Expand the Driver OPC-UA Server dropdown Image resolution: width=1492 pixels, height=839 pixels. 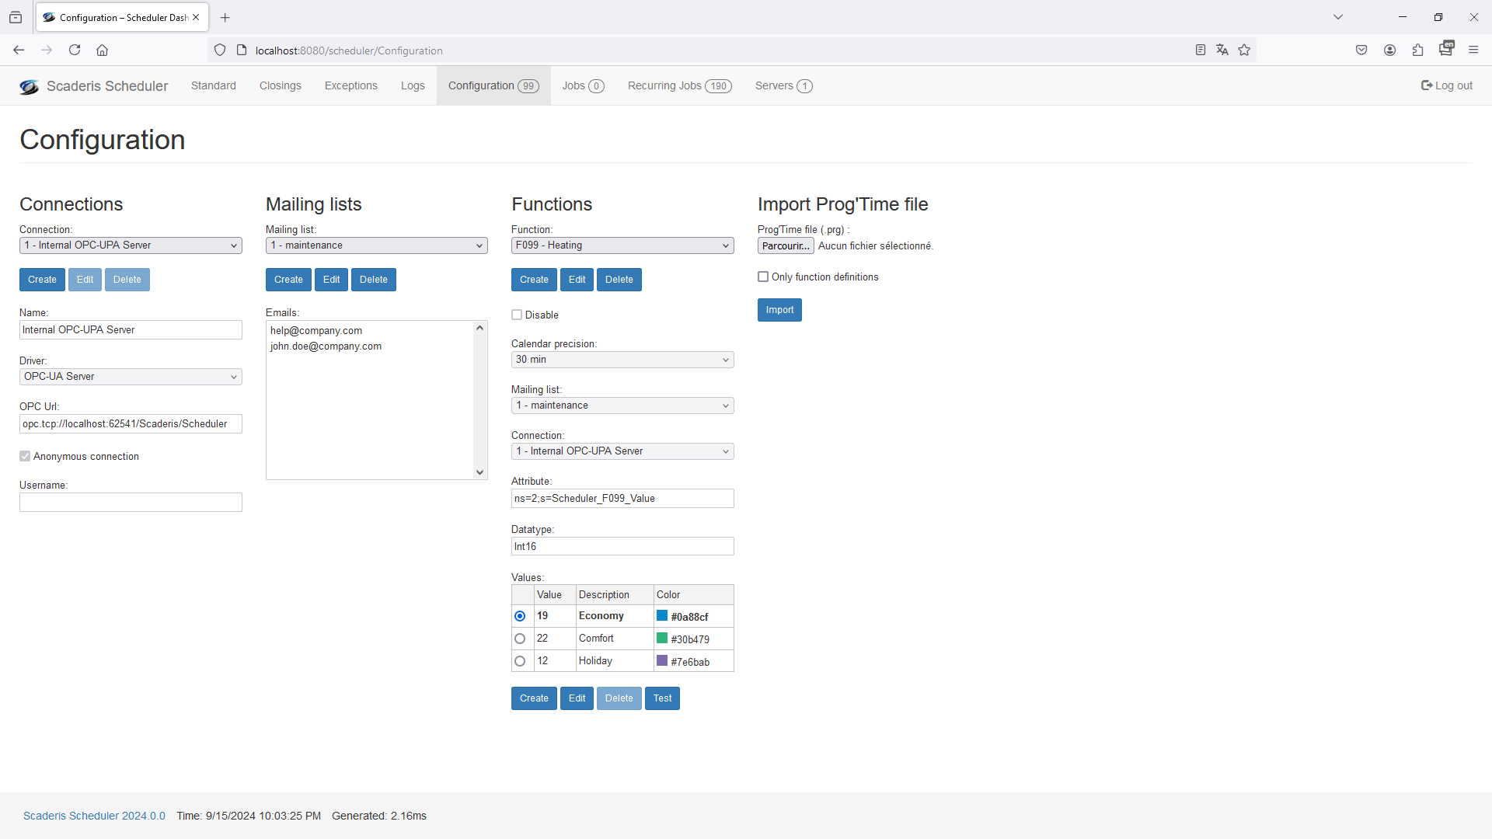click(x=131, y=377)
